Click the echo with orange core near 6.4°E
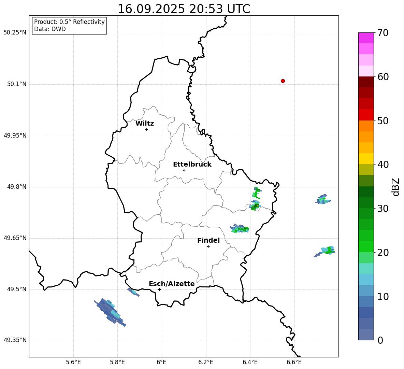Image resolution: width=404 pixels, height=369 pixels. 255,205
